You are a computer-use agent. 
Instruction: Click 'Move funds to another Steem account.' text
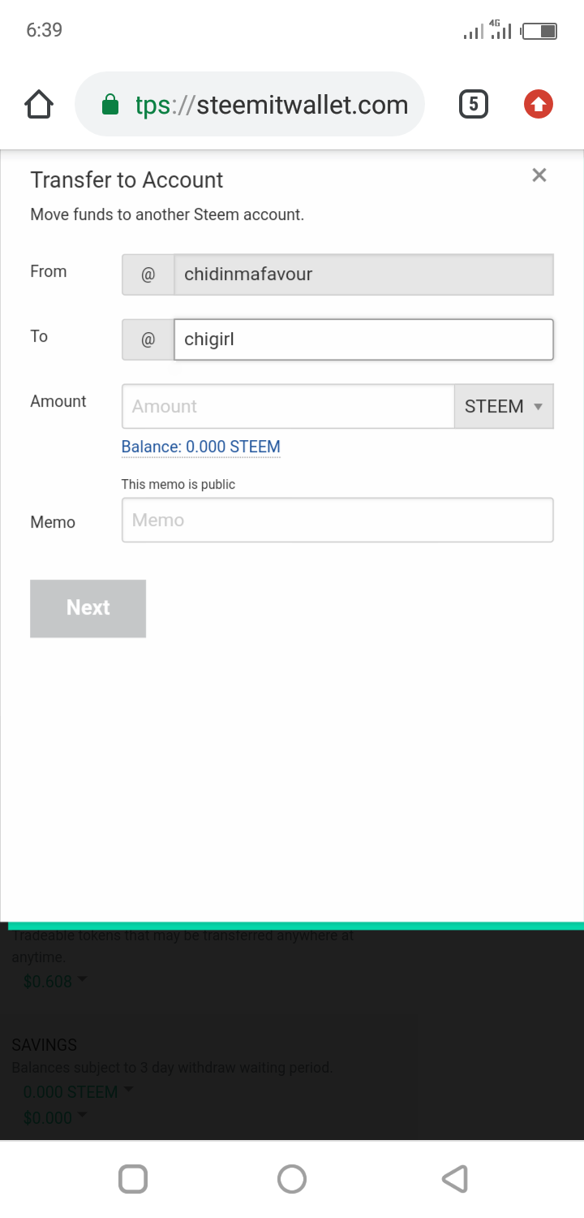[167, 215]
